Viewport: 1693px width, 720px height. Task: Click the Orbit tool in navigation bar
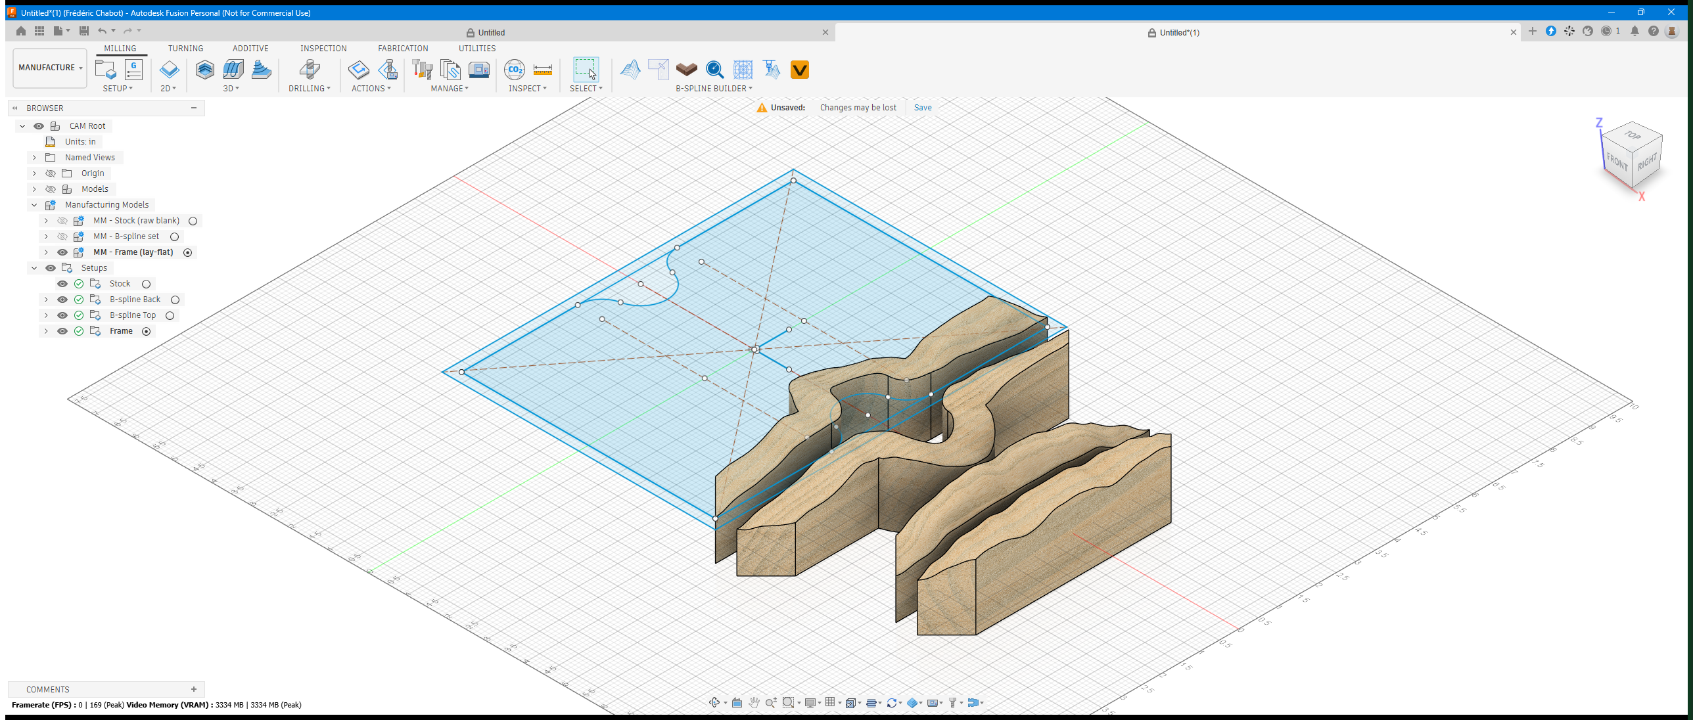(714, 702)
